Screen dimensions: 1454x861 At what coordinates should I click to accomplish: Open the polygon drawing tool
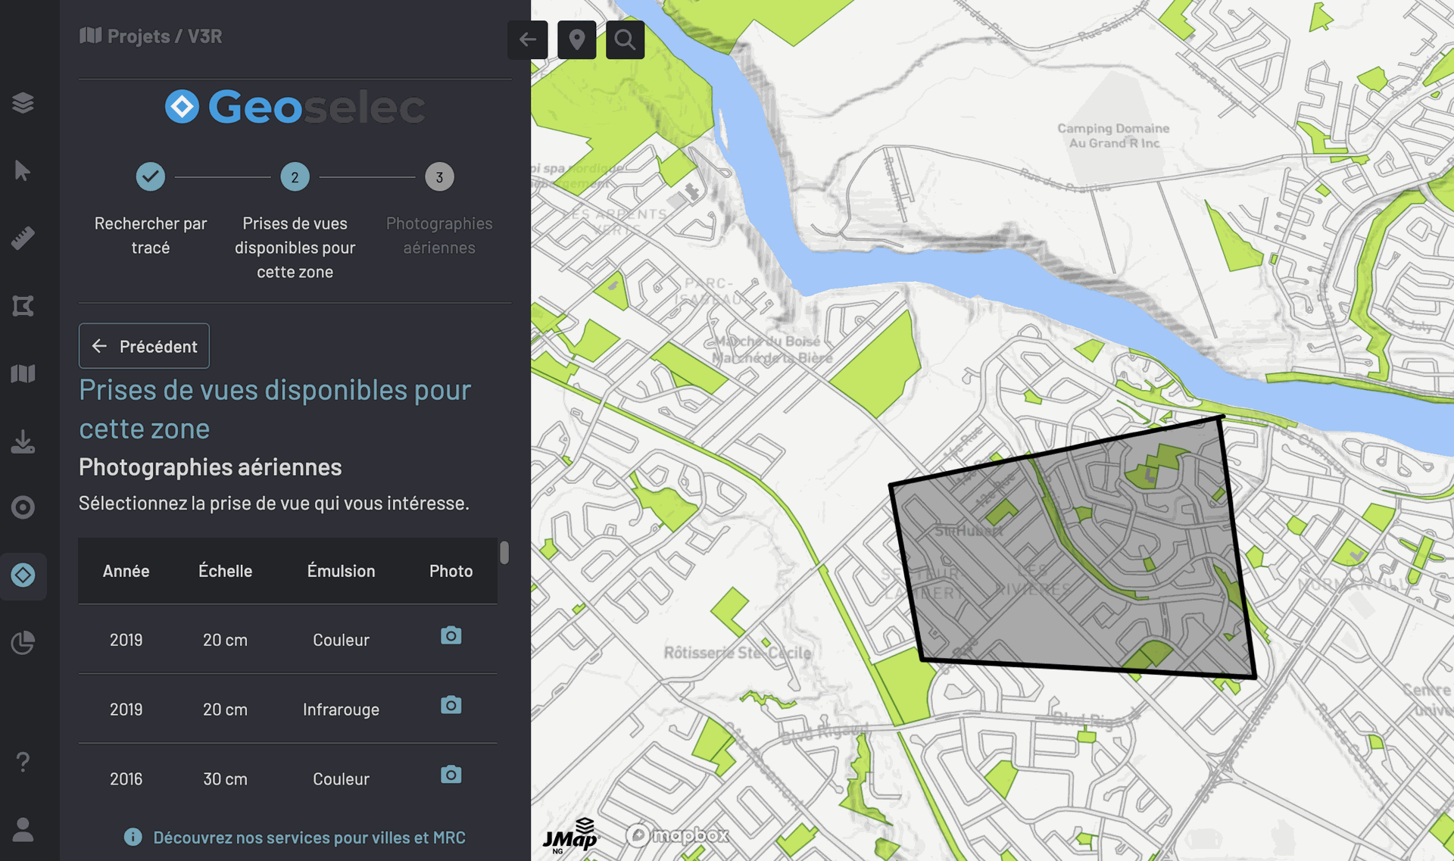23,306
